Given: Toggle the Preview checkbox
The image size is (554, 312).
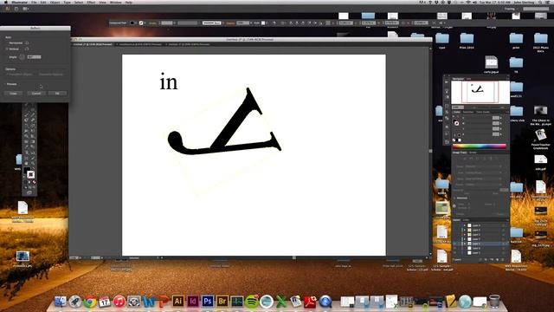Looking at the screenshot, I should tap(6, 84).
